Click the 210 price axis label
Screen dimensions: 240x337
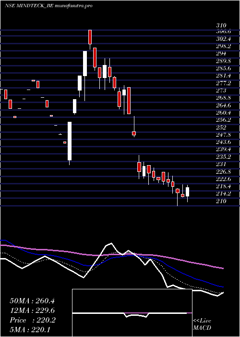click(x=221, y=201)
